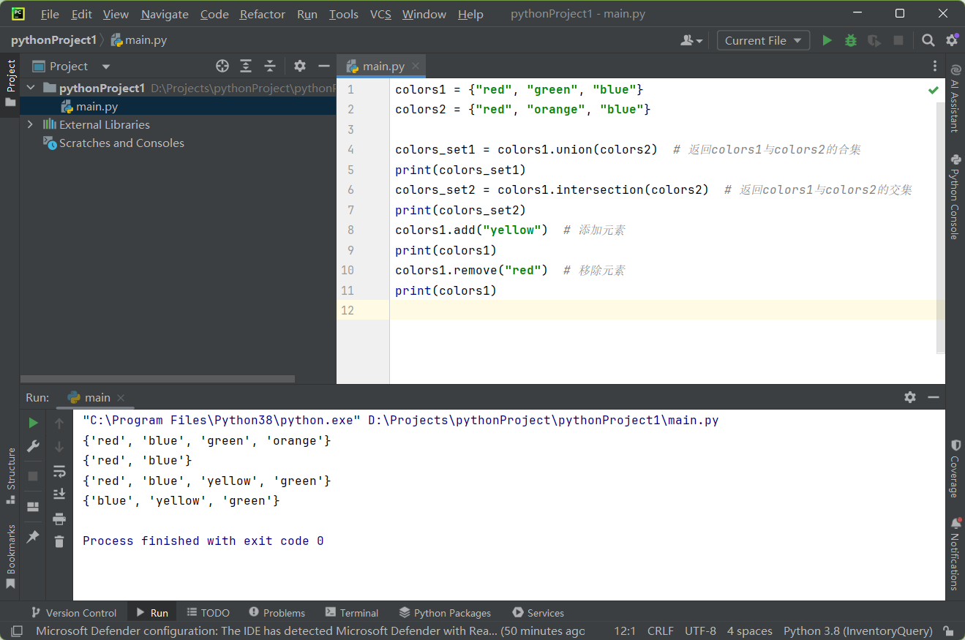
Task: Click stop square in Run panel
Action: click(33, 476)
